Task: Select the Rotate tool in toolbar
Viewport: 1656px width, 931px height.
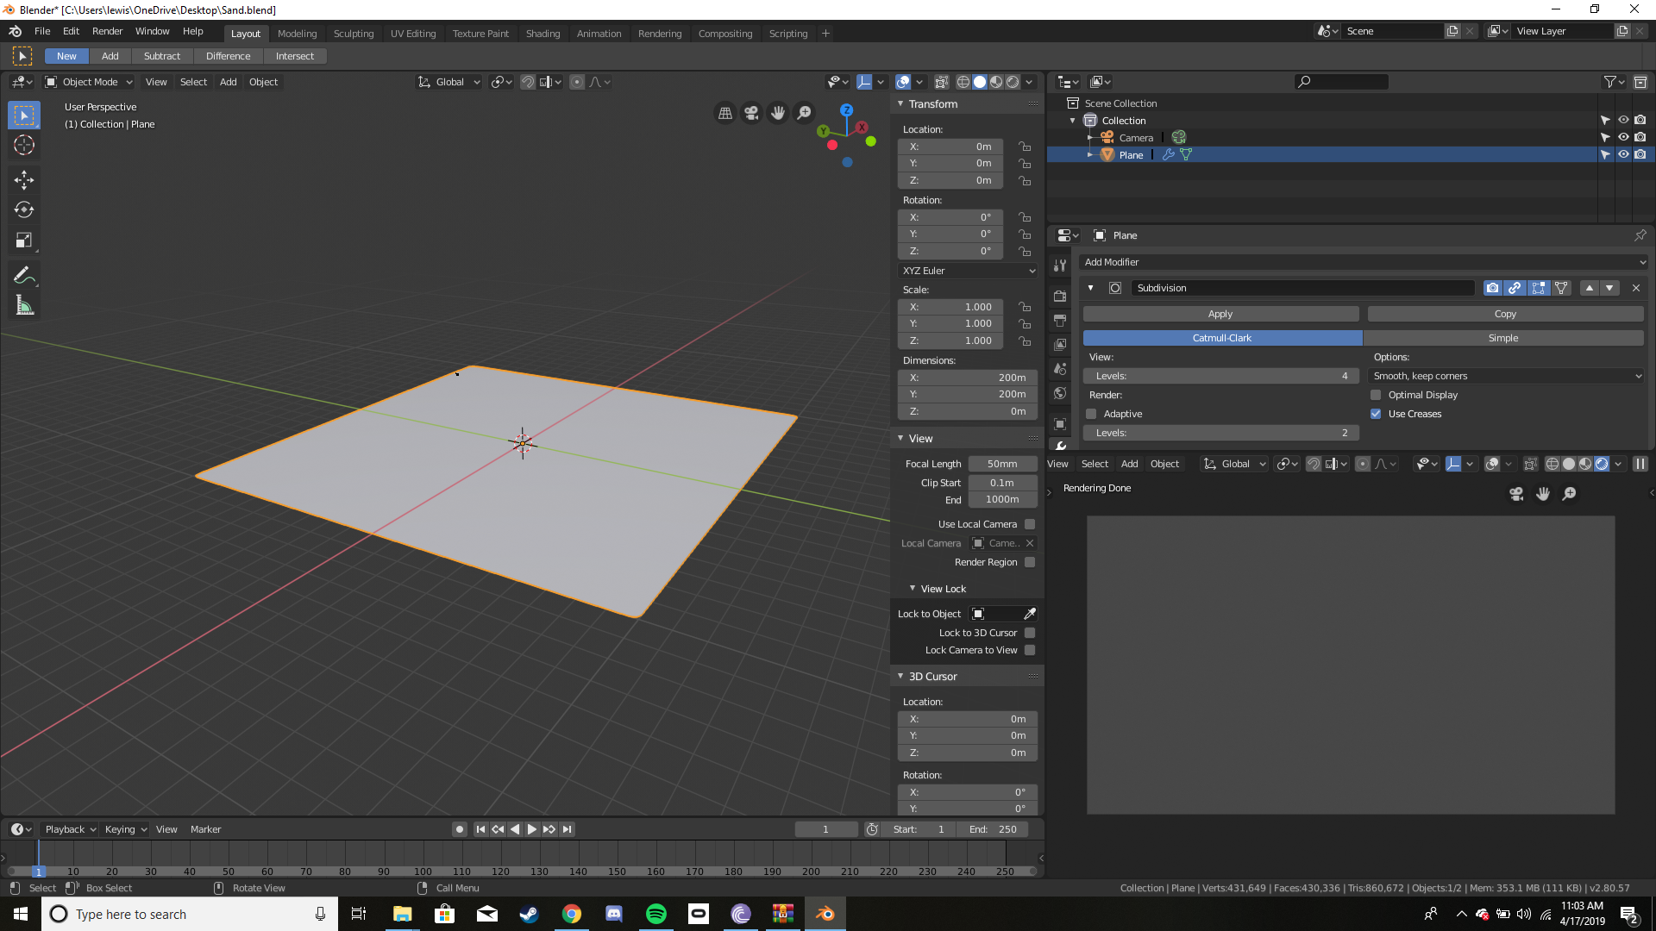Action: (24, 209)
